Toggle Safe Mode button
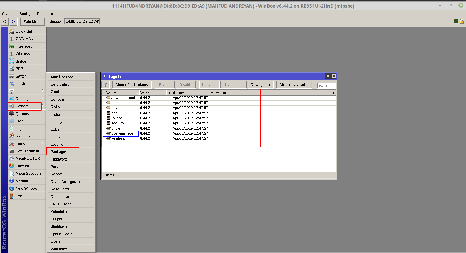 click(x=32, y=22)
